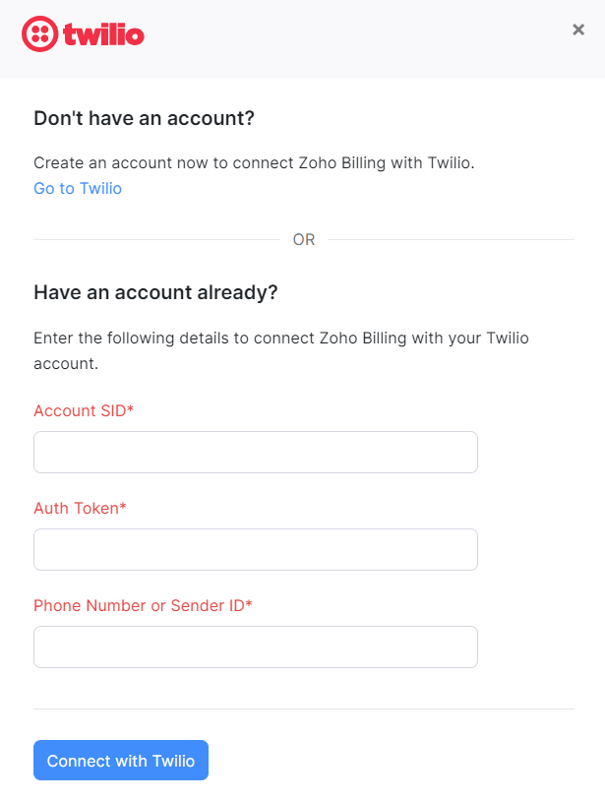Click the Account SID label
605x802 pixels.
[x=77, y=410]
